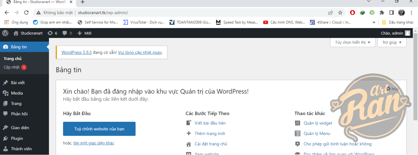Click the share page icon in address bar
The height and width of the screenshot is (155, 418).
330,13
